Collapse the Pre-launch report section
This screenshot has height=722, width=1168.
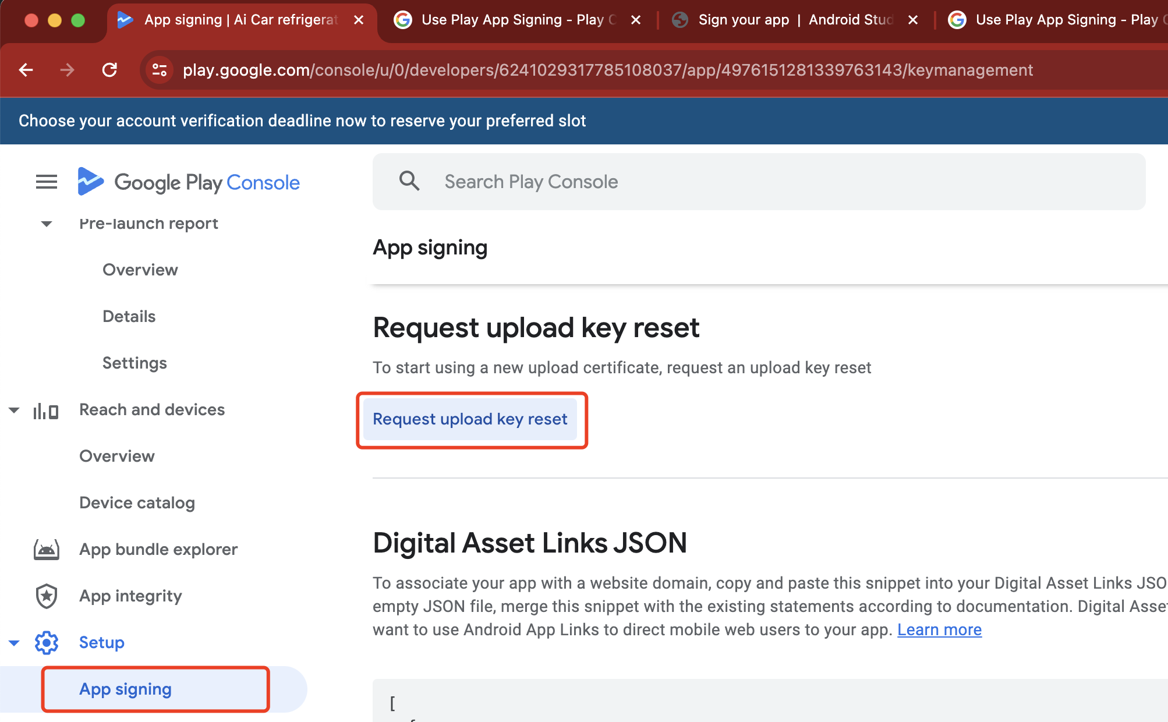tap(47, 224)
